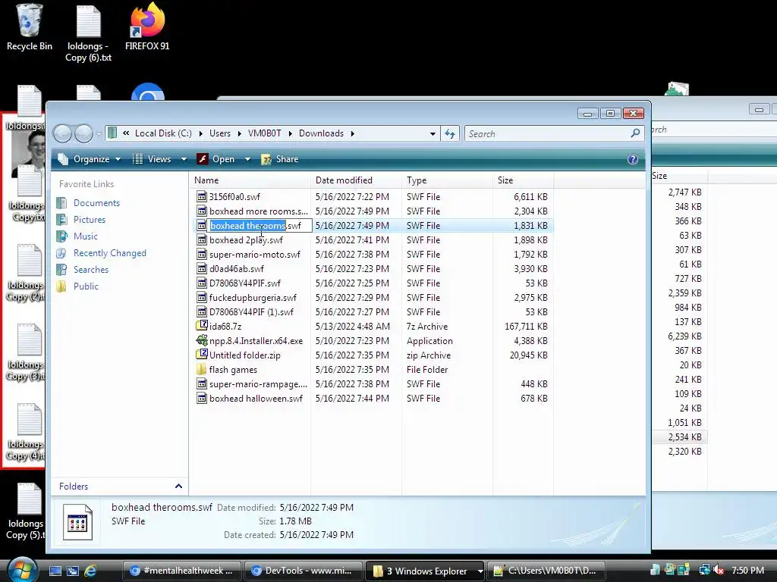Select the Untitled folder.zip icon
This screenshot has width=777, height=582.
coord(202,355)
